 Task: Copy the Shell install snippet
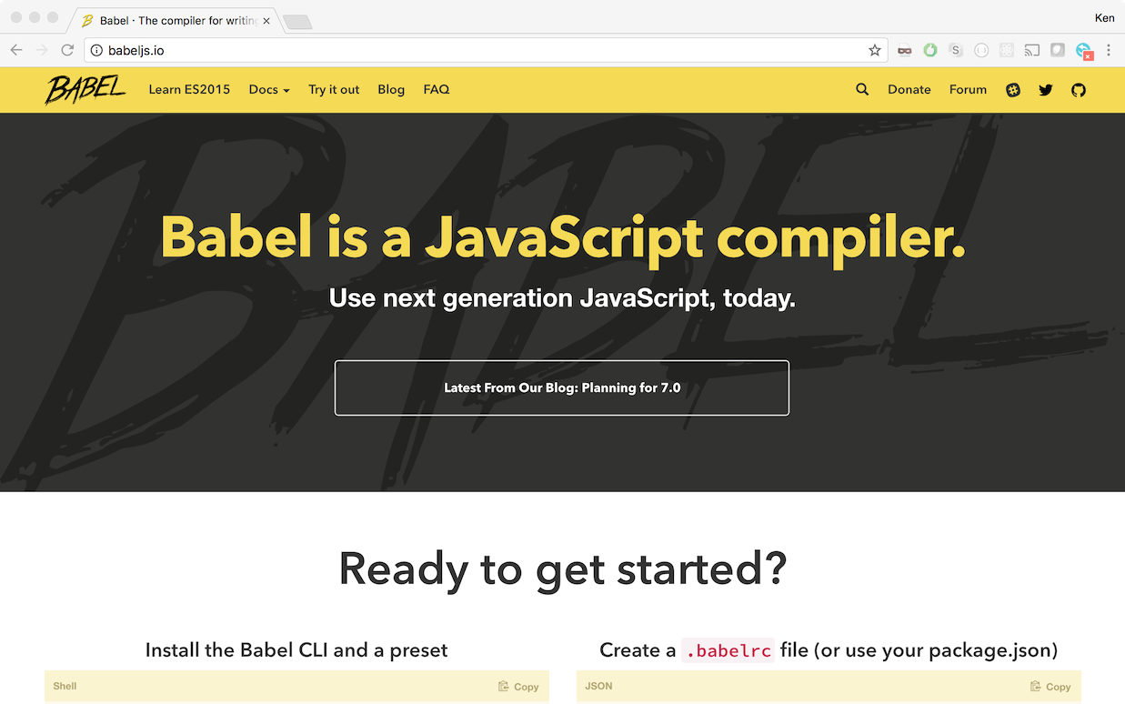518,687
